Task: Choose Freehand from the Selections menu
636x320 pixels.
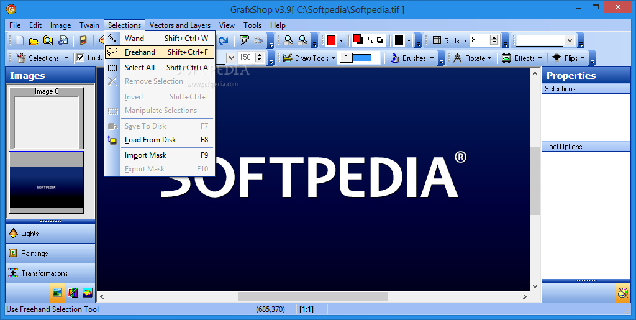Action: pyautogui.click(x=160, y=52)
